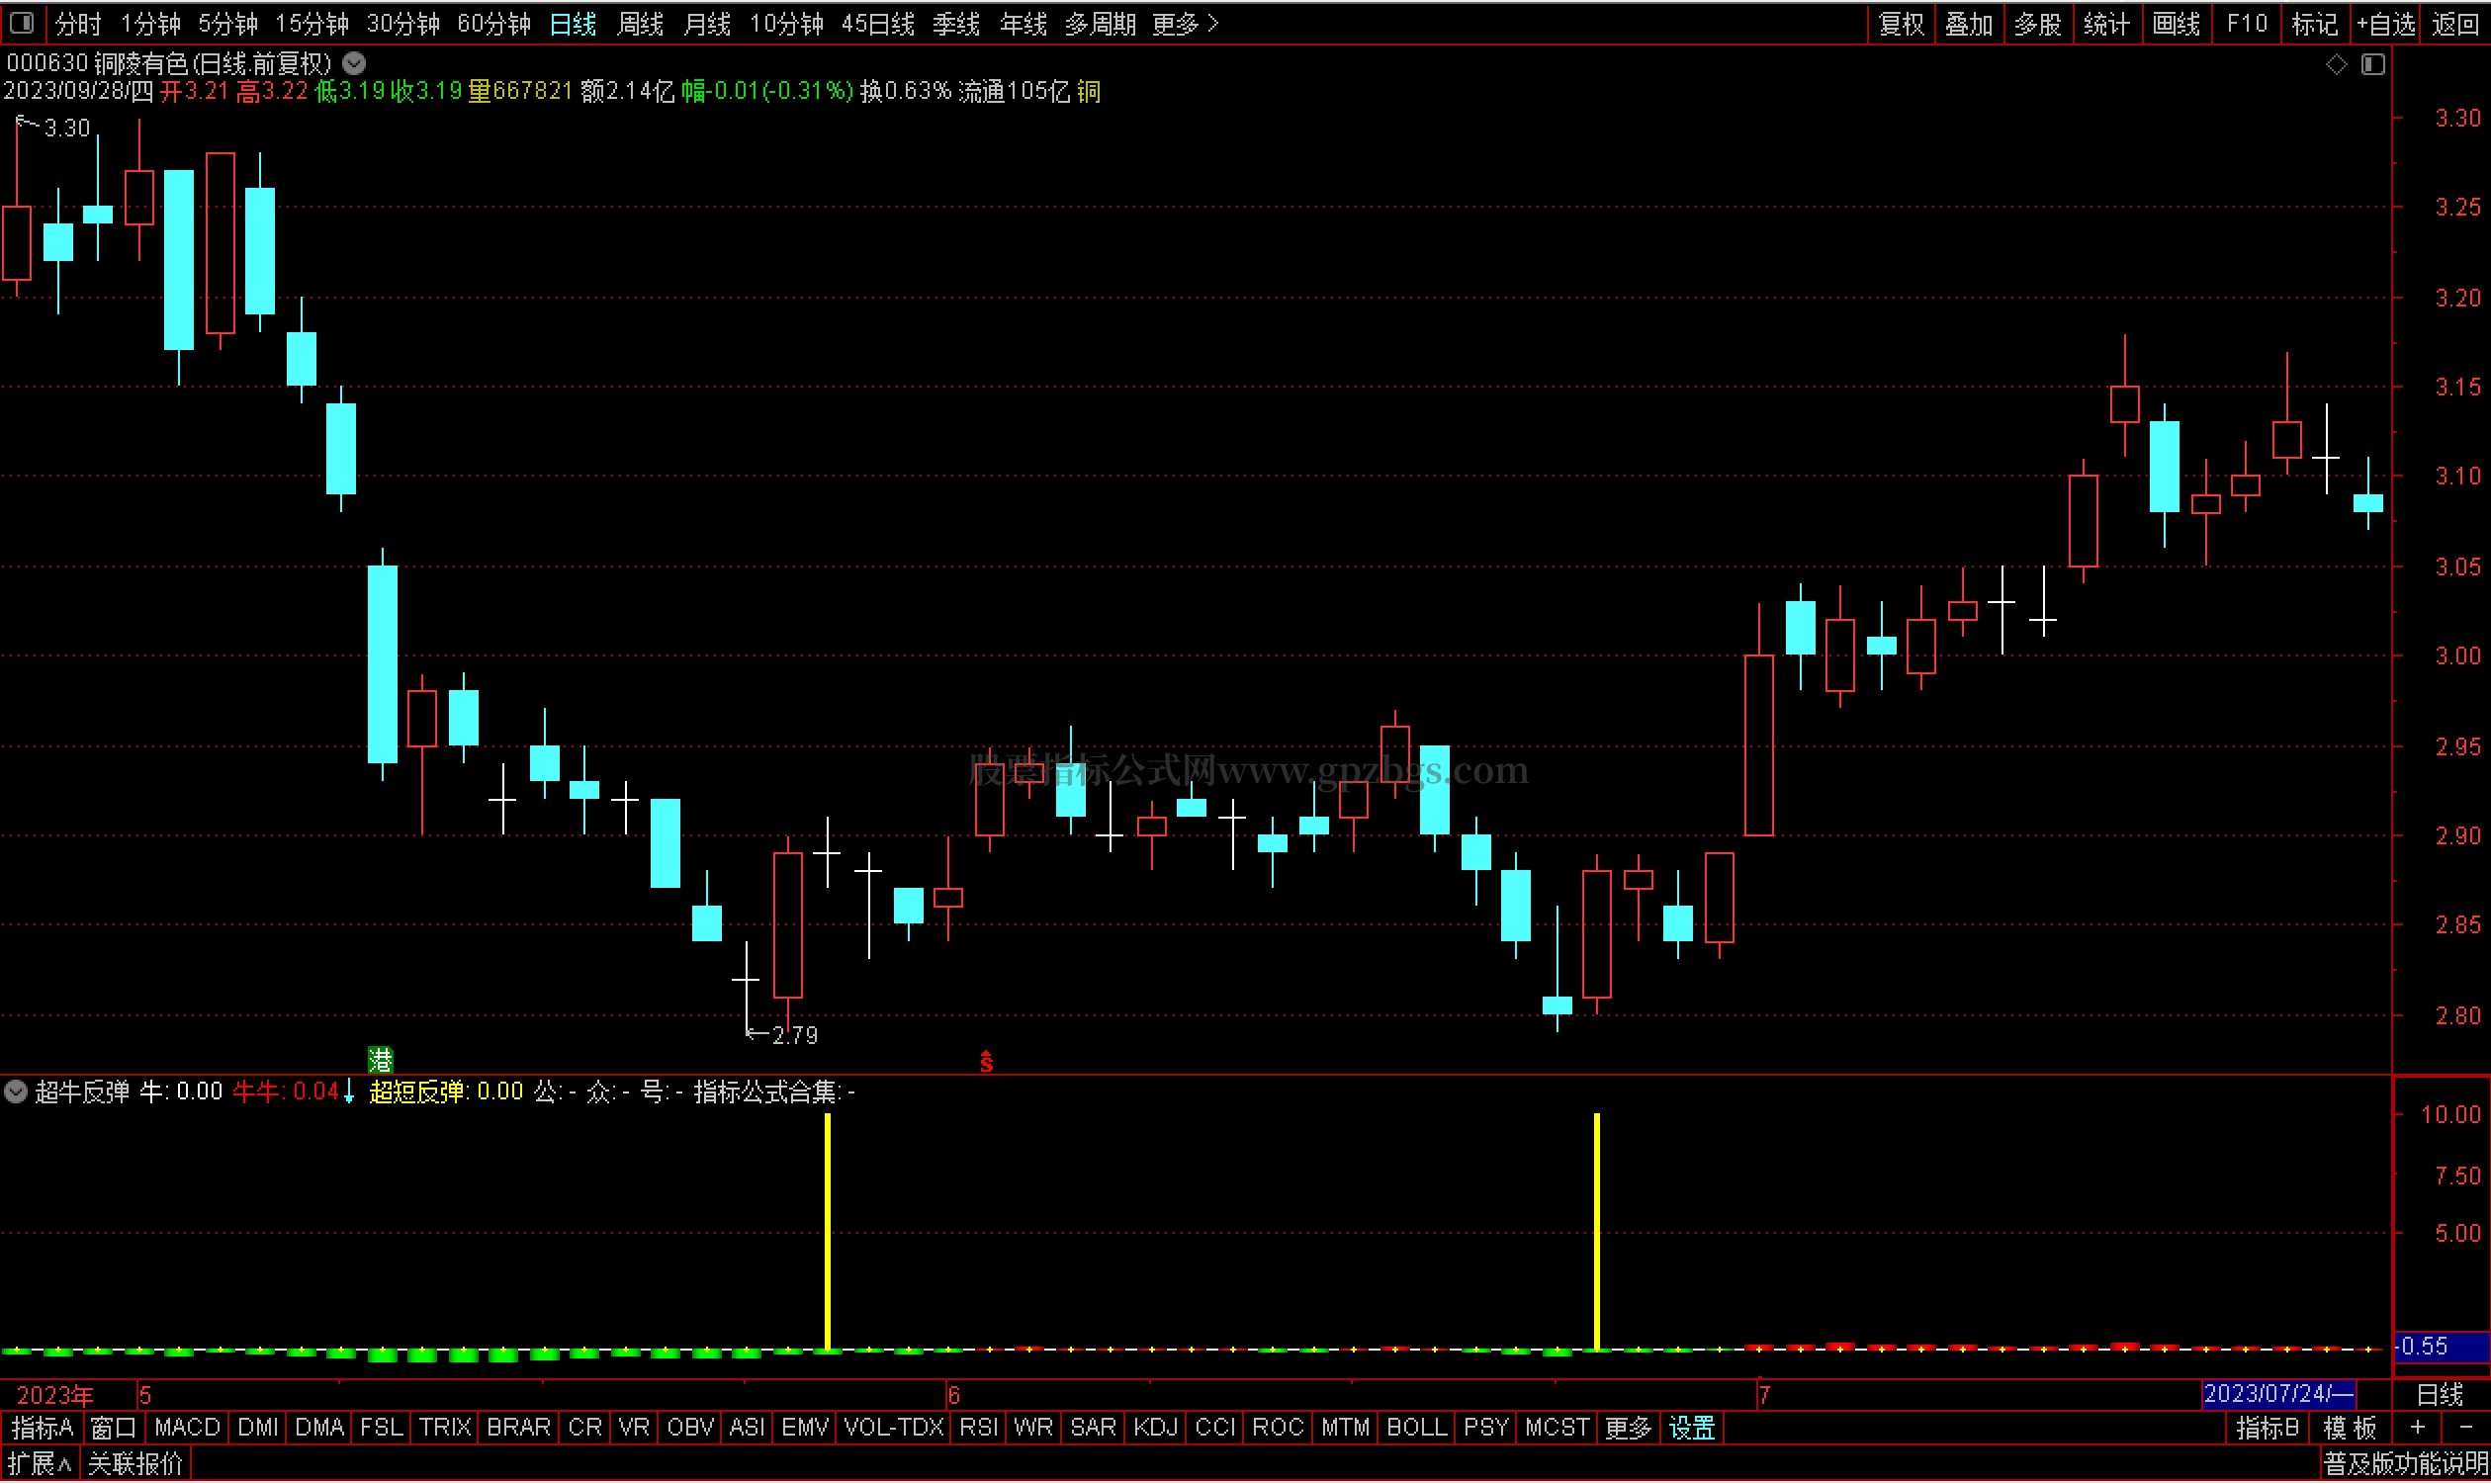
Task: Click the +自选 add to watchlist button
Action: [2385, 24]
